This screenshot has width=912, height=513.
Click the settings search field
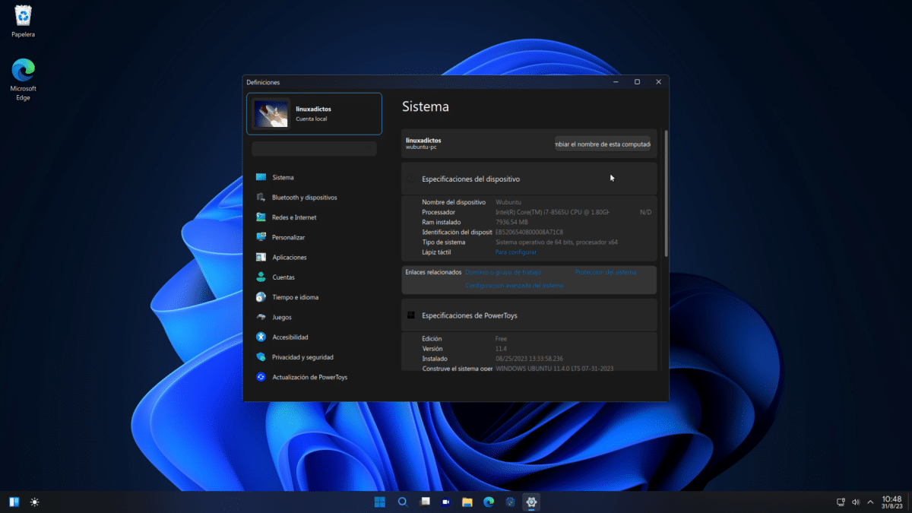coord(314,148)
